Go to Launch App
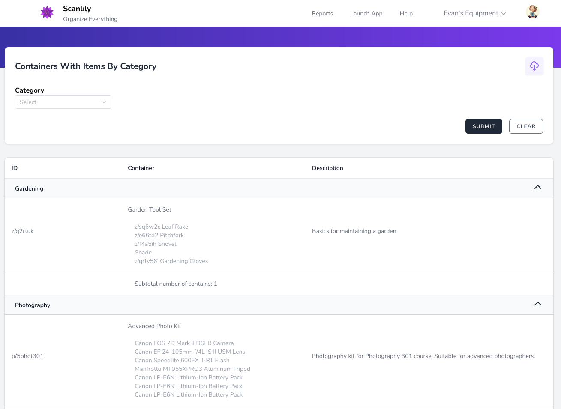The image size is (561, 409). [x=366, y=13]
